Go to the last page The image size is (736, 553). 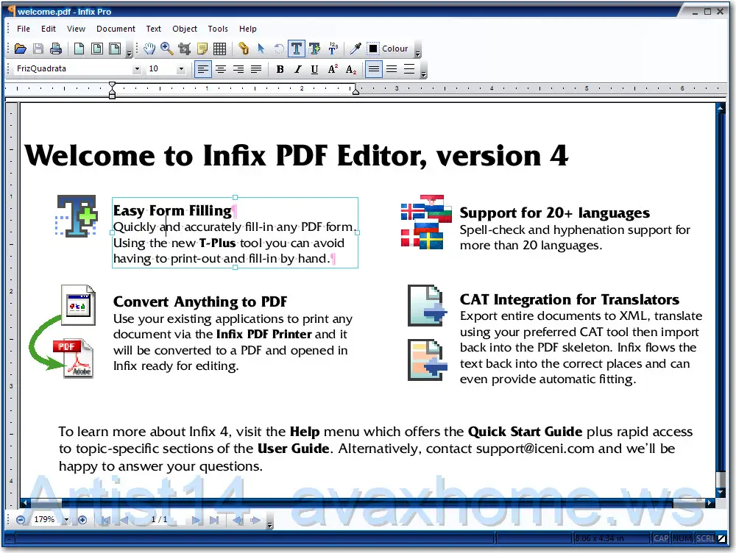pyautogui.click(x=214, y=520)
